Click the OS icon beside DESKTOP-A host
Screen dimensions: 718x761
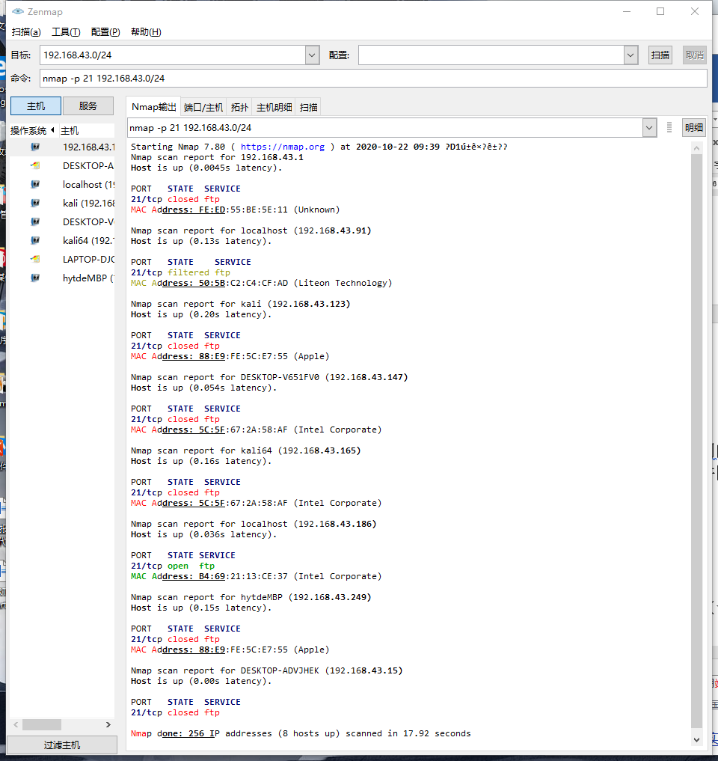[35, 165]
